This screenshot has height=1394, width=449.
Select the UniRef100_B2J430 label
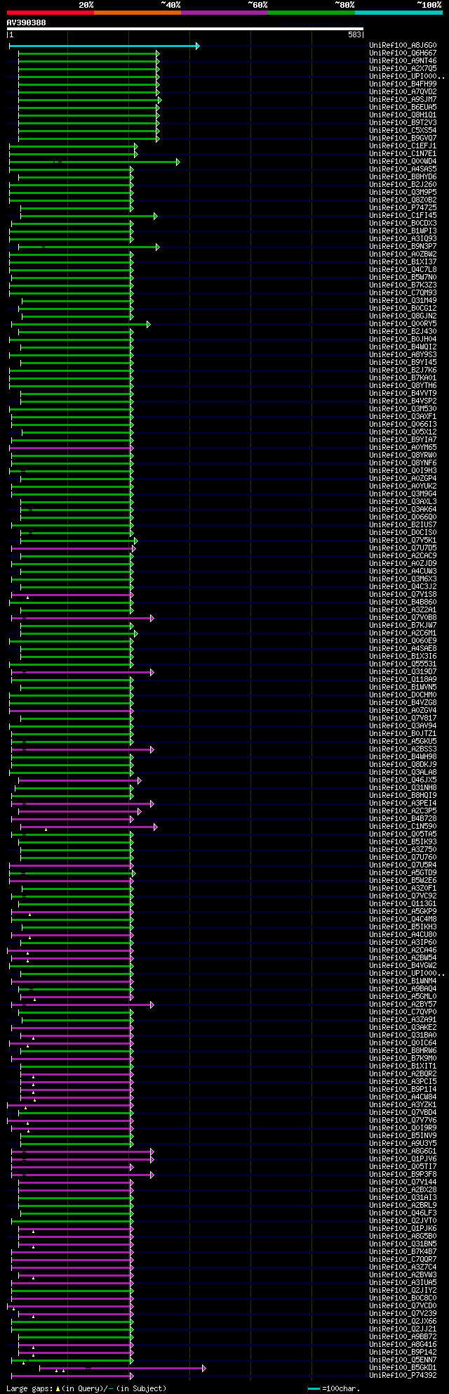click(402, 332)
